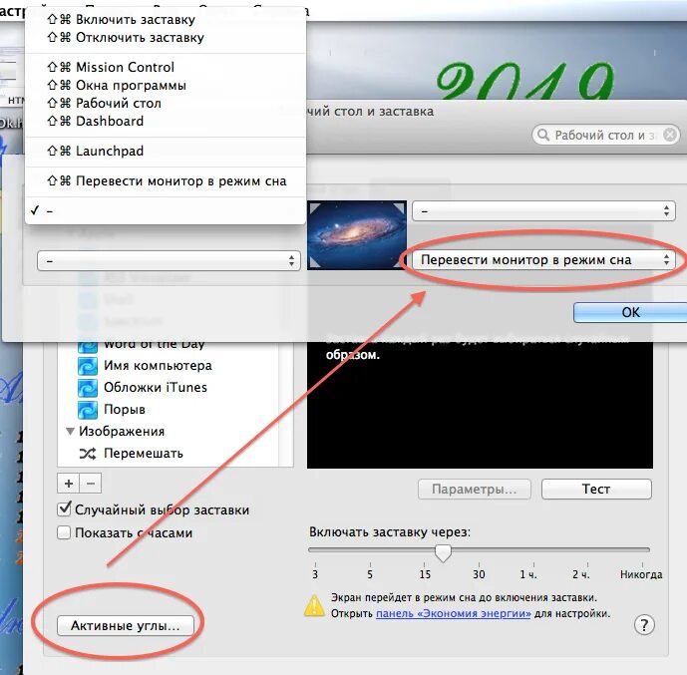Click the icon next to 'Имя компьютера'
The image size is (687, 675).
[88, 366]
